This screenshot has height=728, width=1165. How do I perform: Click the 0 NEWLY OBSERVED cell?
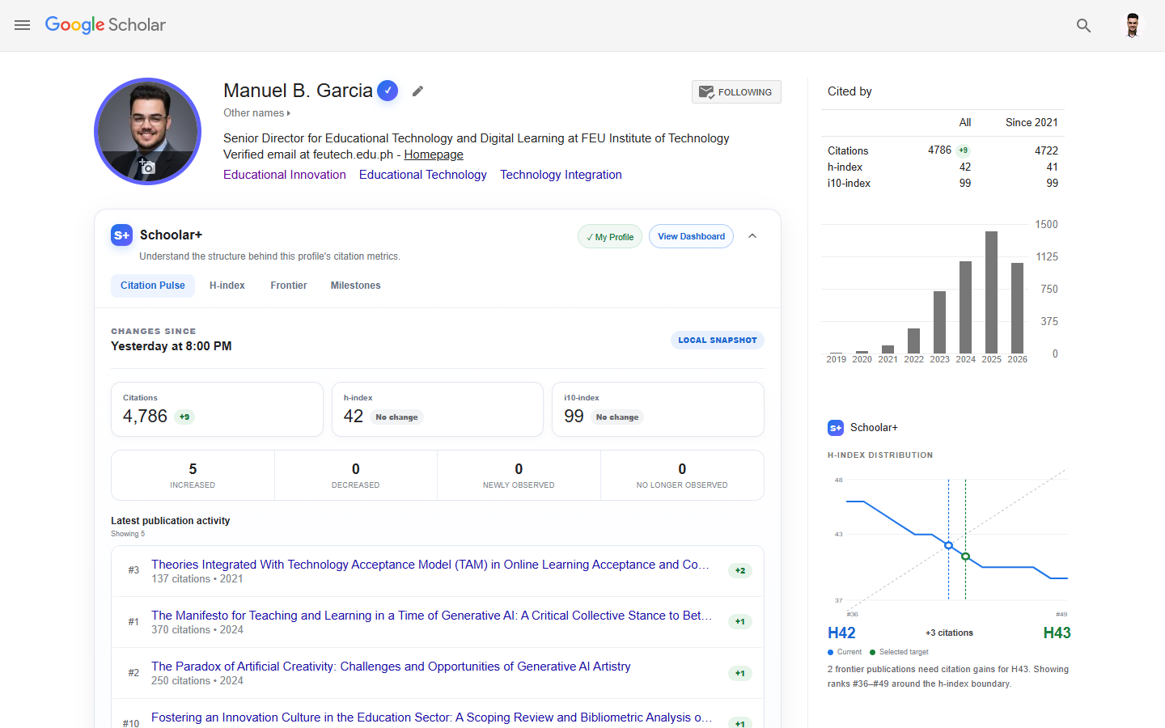519,476
